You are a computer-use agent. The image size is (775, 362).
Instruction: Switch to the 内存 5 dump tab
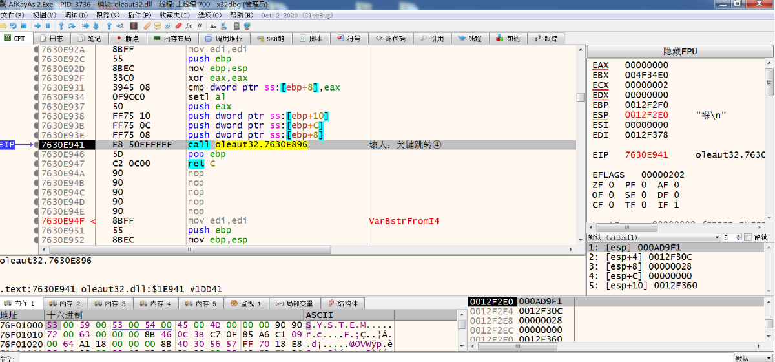200,303
